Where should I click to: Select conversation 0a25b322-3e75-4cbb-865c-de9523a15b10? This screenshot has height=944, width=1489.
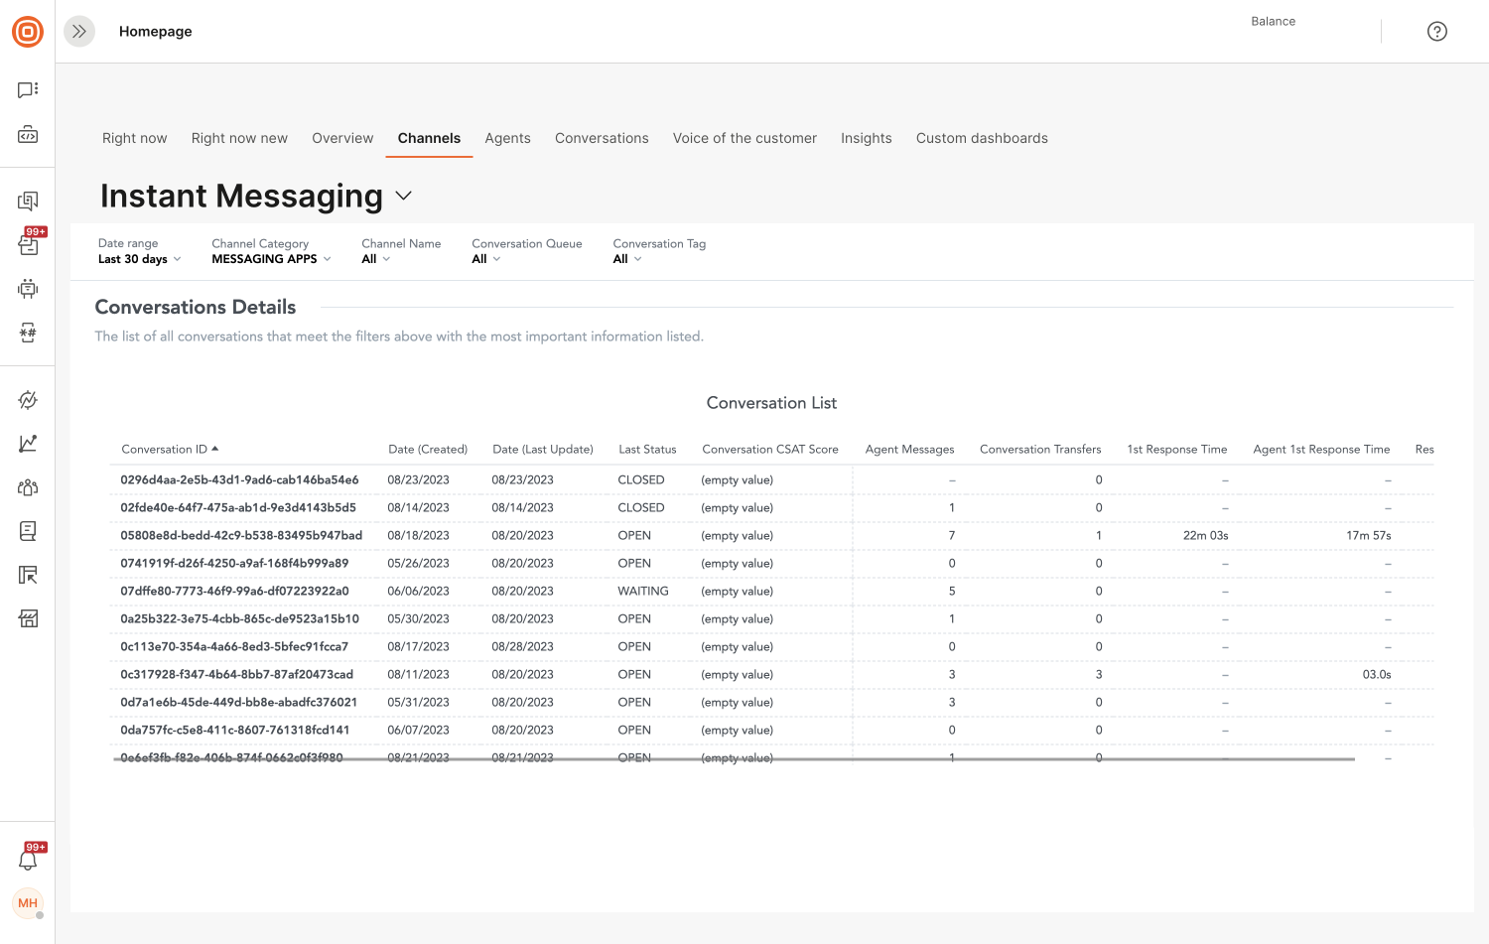[x=239, y=618]
